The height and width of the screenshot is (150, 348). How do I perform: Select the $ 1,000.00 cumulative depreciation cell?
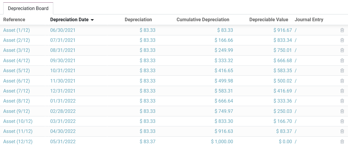[x=222, y=141]
